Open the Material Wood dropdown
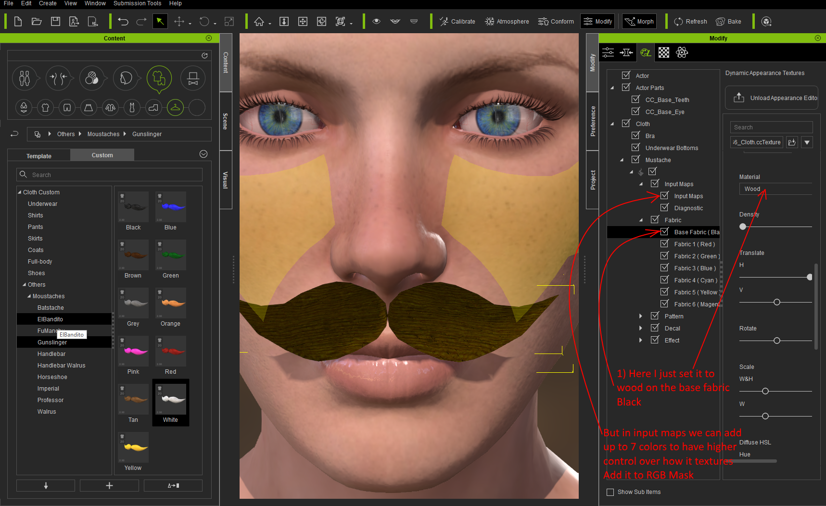 click(x=775, y=189)
